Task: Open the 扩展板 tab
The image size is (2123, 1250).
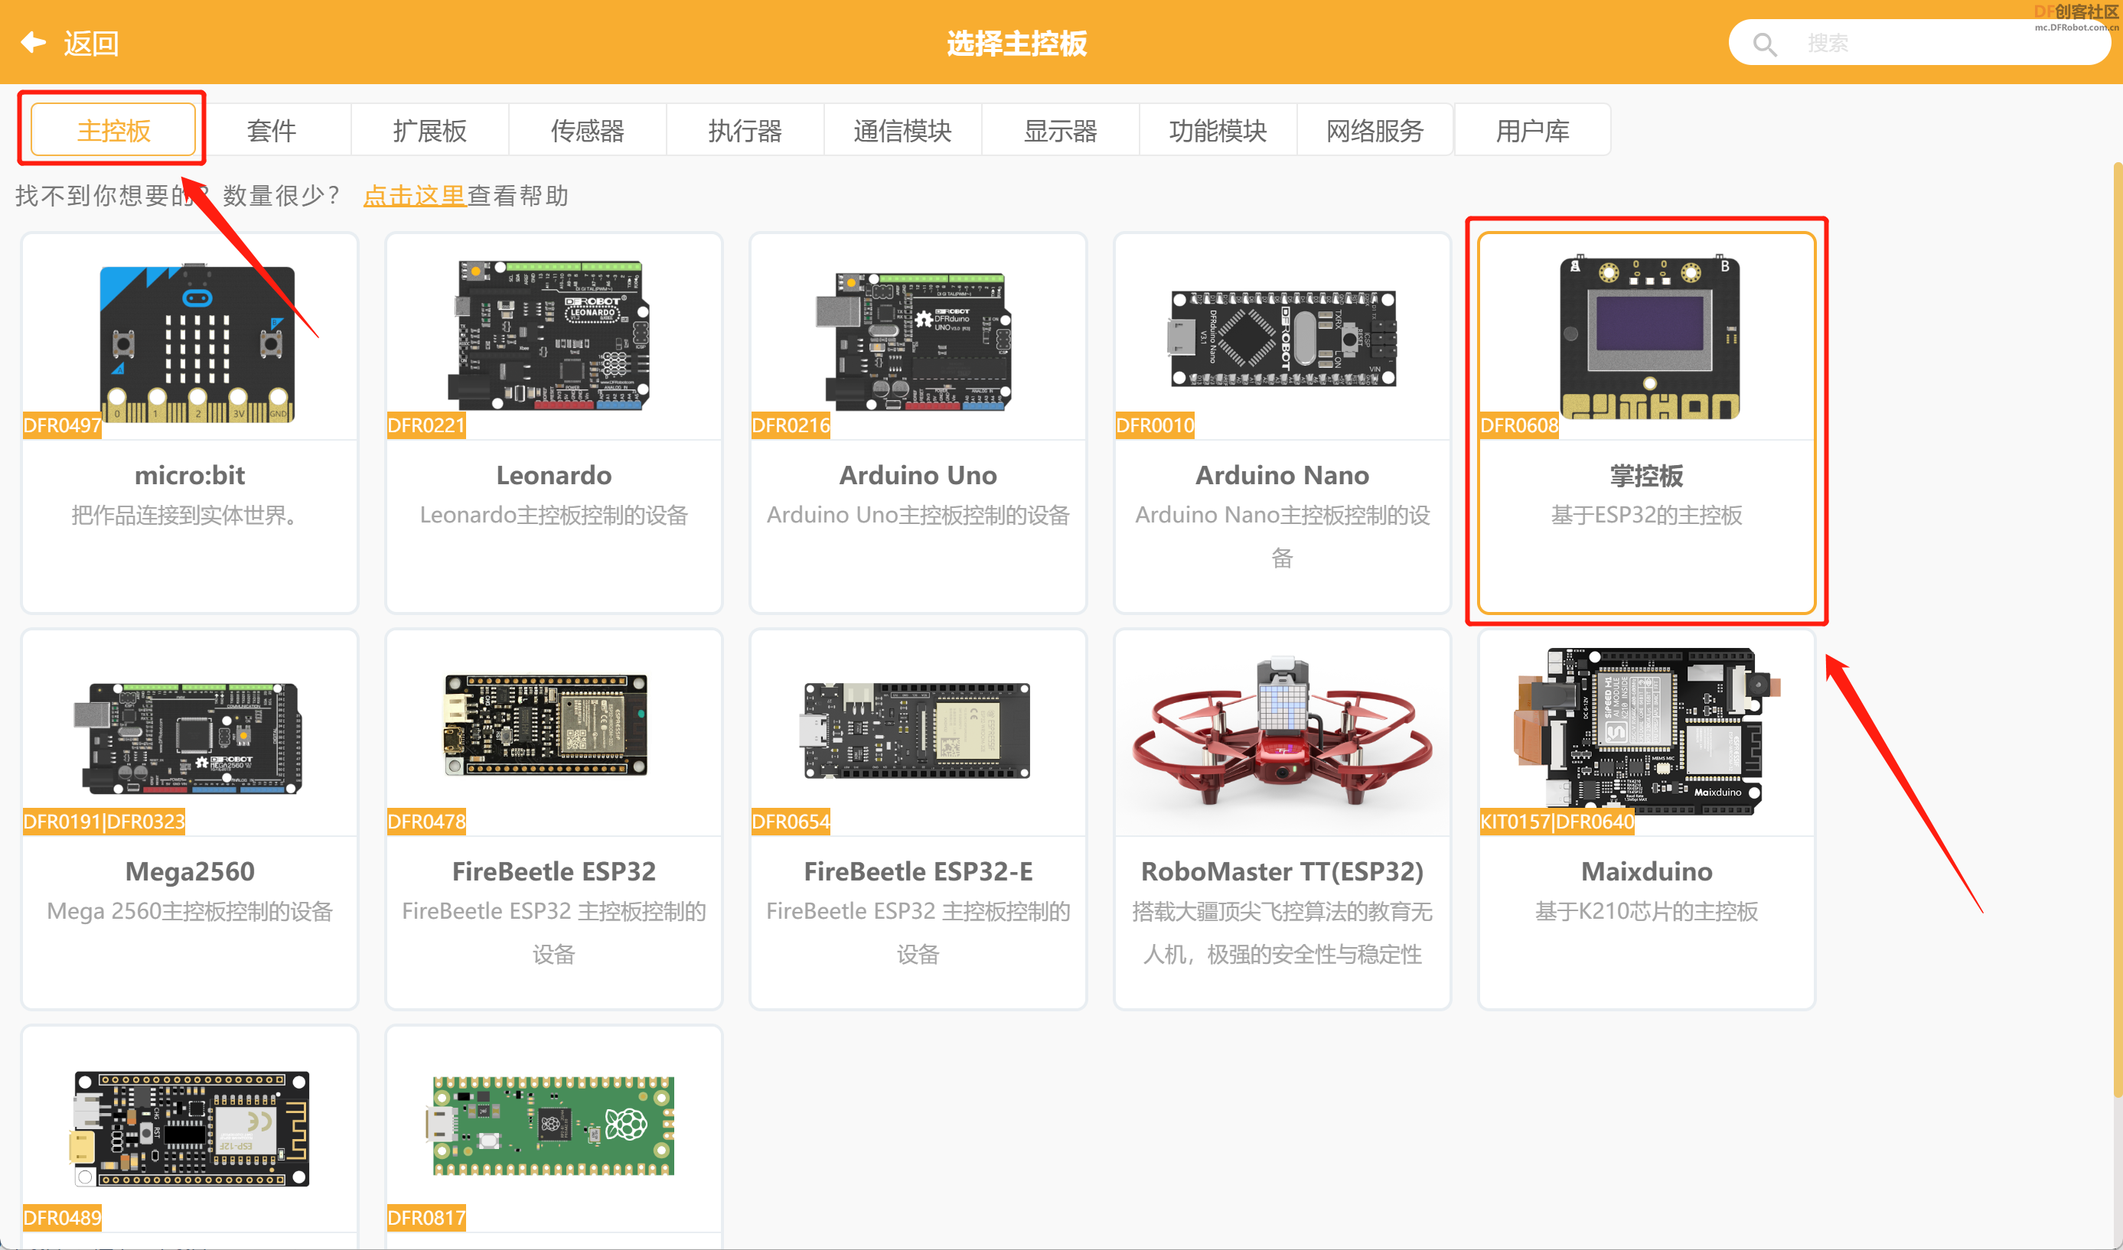Action: click(x=429, y=131)
